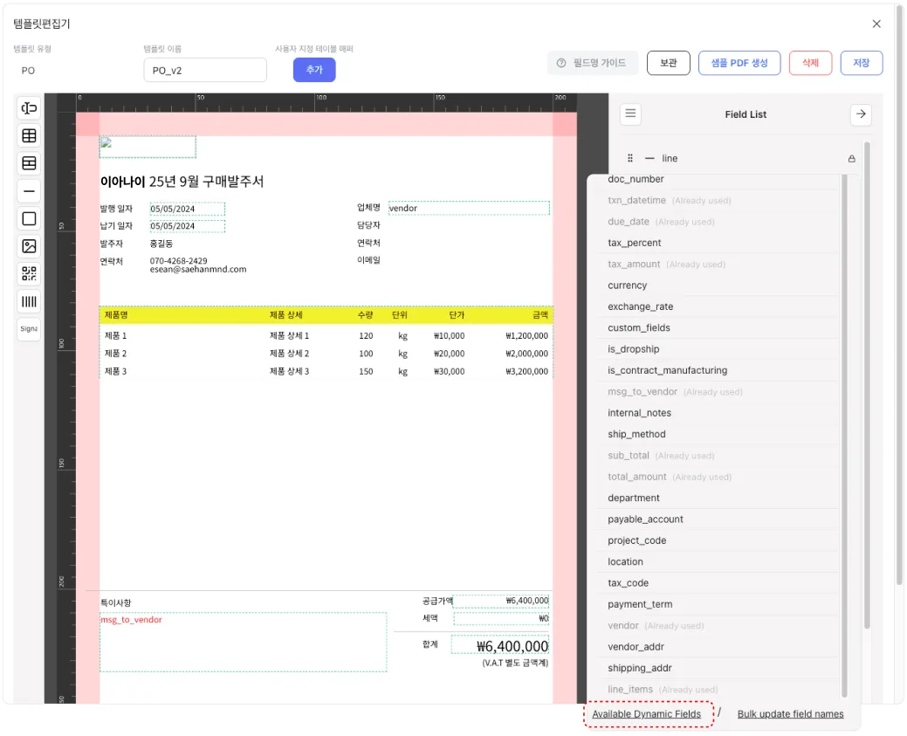This screenshot has height=736, width=907.
Task: Click the Available Dynamic Fields link
Action: pyautogui.click(x=646, y=714)
